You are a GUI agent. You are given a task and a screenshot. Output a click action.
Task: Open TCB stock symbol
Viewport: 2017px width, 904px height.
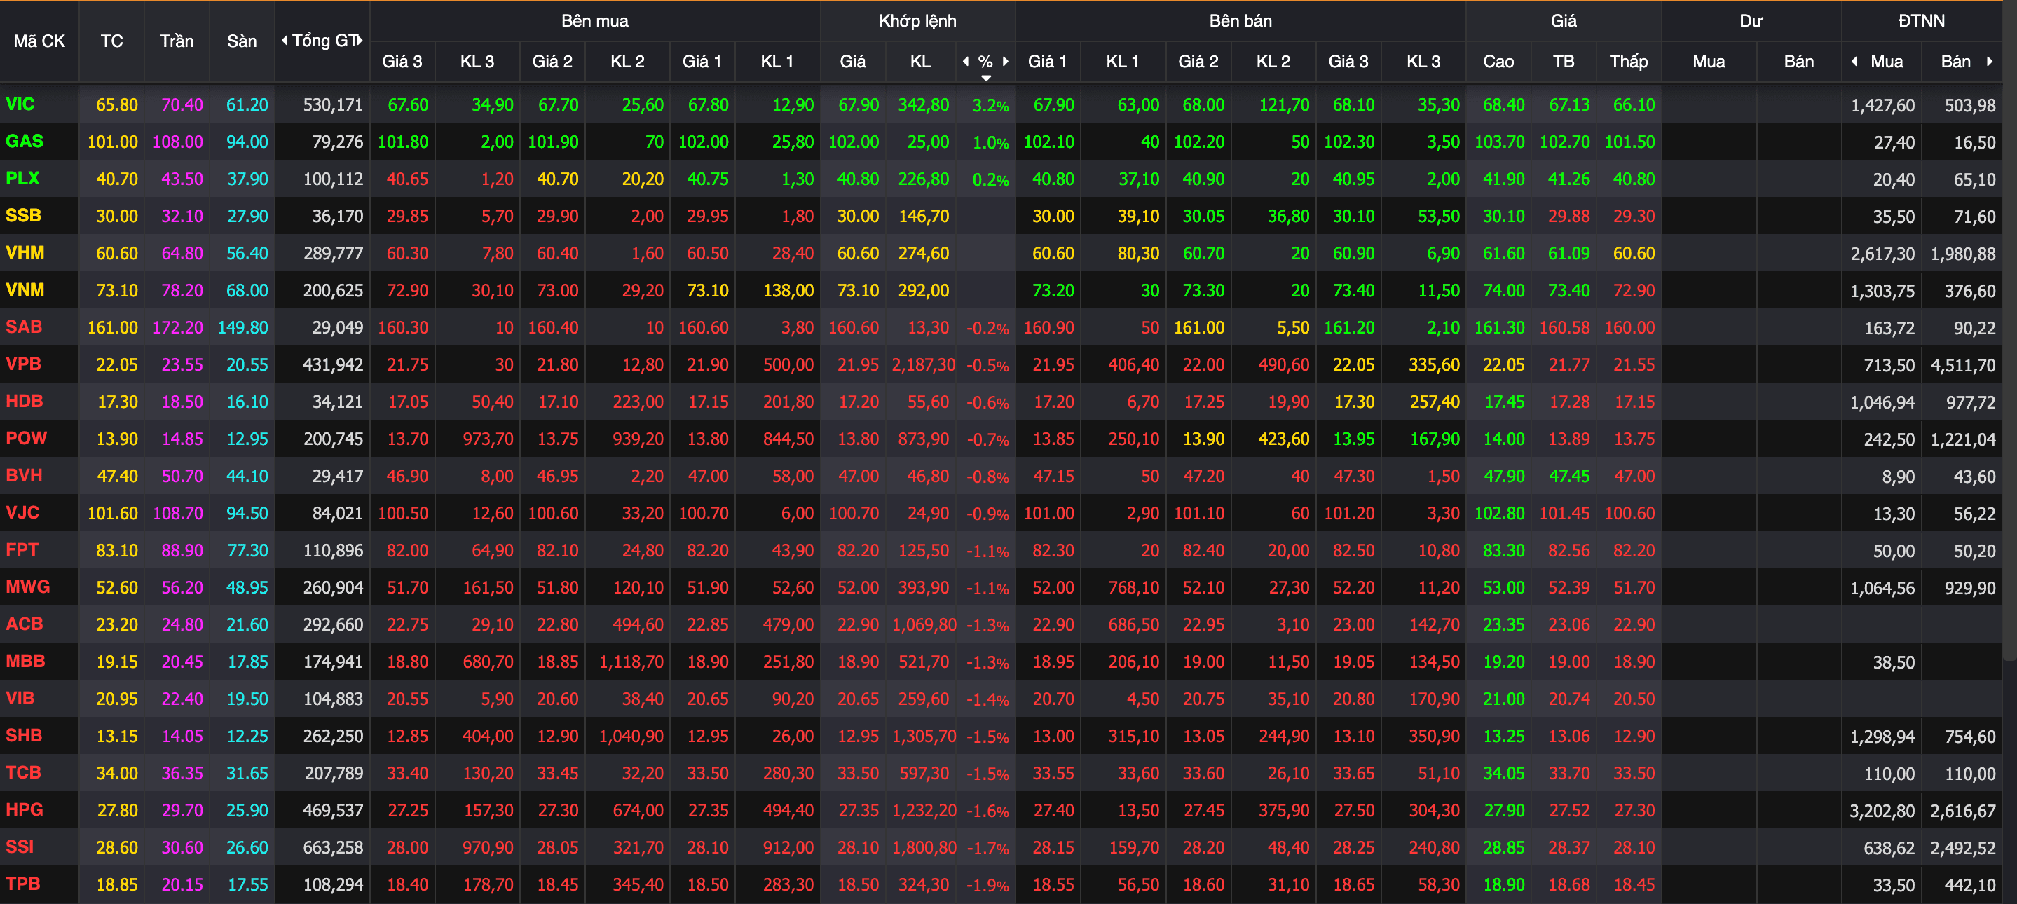(x=22, y=772)
